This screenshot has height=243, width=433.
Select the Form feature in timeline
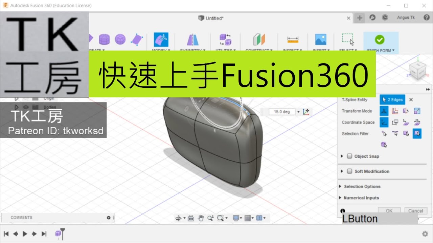[59, 233]
